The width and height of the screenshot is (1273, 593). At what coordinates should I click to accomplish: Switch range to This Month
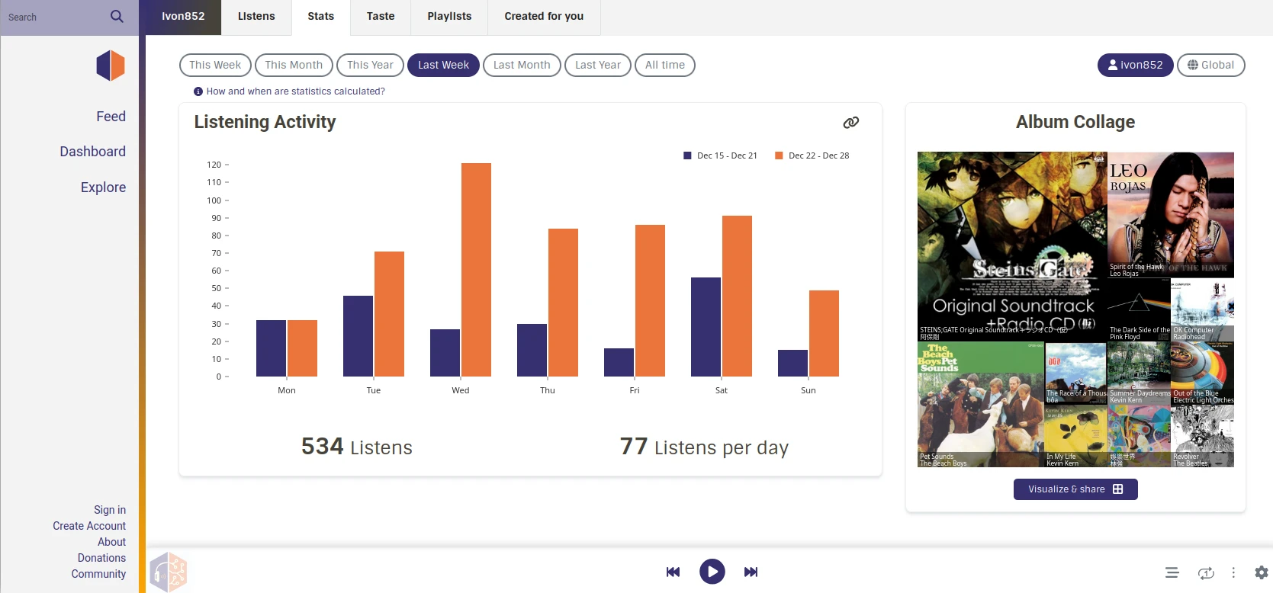point(294,65)
